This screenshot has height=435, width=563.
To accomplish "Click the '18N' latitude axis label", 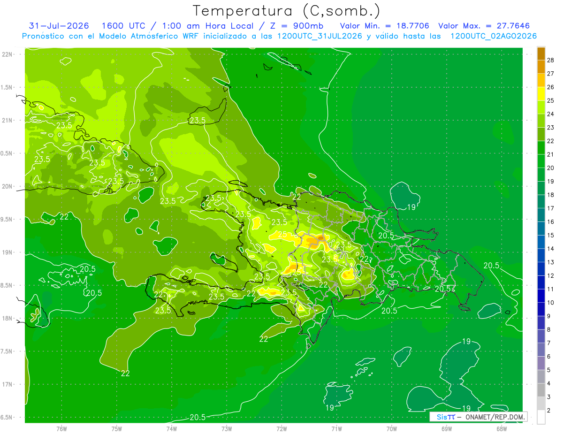I will pyautogui.click(x=7, y=319).
